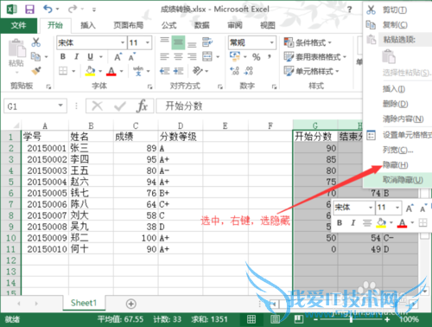Click cell containing 张三

[91, 148]
